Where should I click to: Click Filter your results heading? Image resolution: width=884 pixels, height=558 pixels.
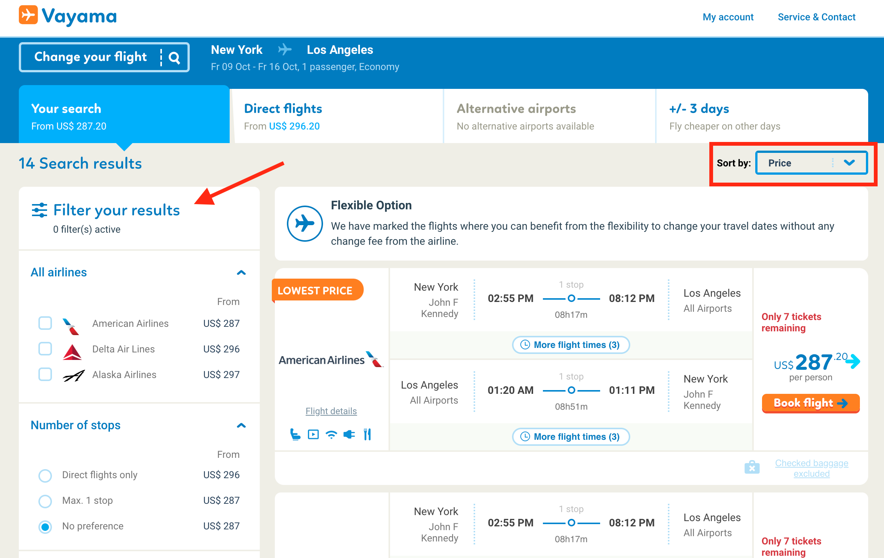[x=117, y=210]
